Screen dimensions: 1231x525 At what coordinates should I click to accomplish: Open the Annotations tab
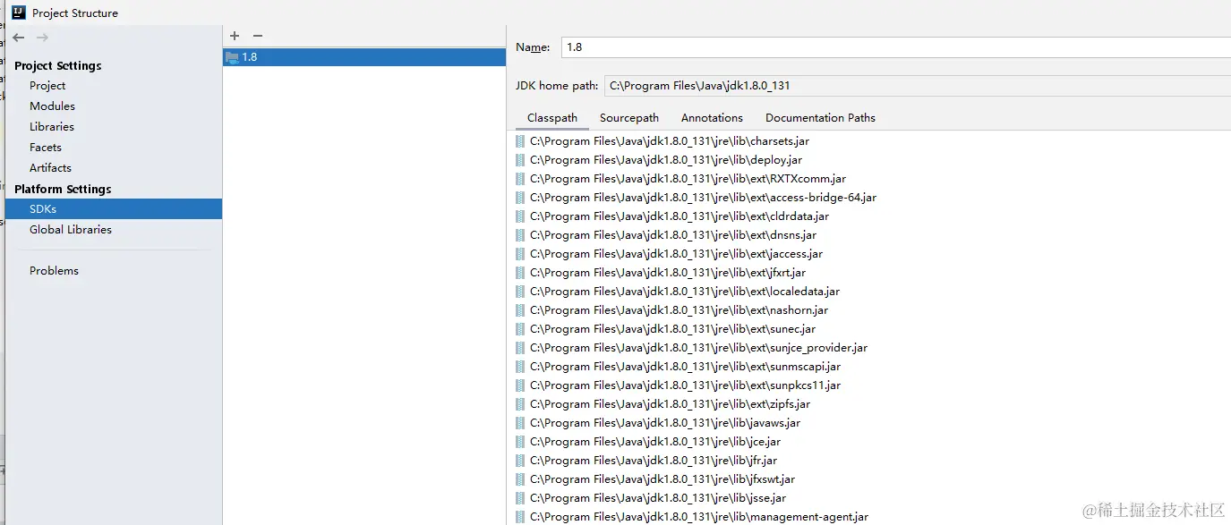pyautogui.click(x=712, y=118)
